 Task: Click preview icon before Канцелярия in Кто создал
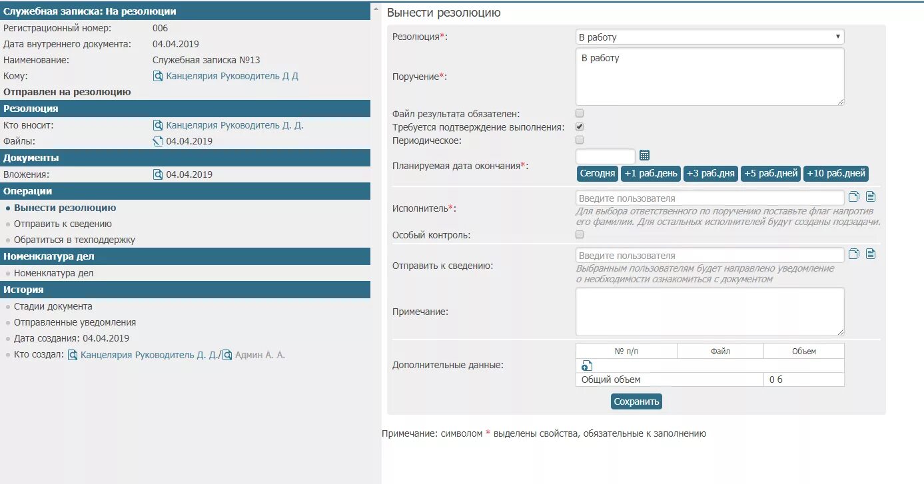pyautogui.click(x=73, y=356)
